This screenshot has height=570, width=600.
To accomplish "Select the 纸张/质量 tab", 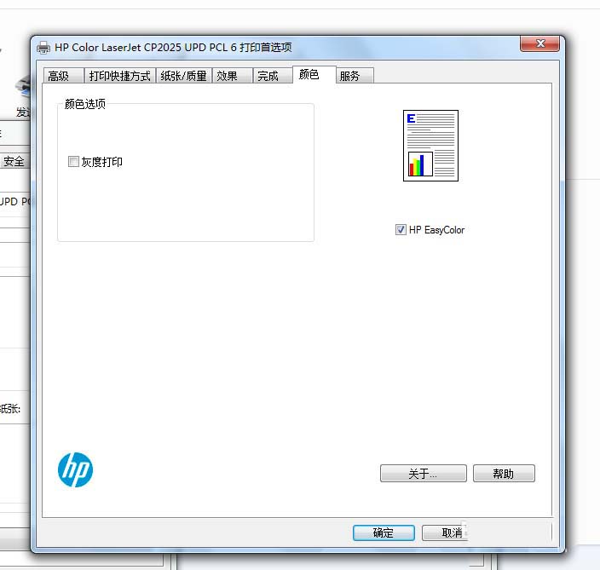I will (184, 76).
